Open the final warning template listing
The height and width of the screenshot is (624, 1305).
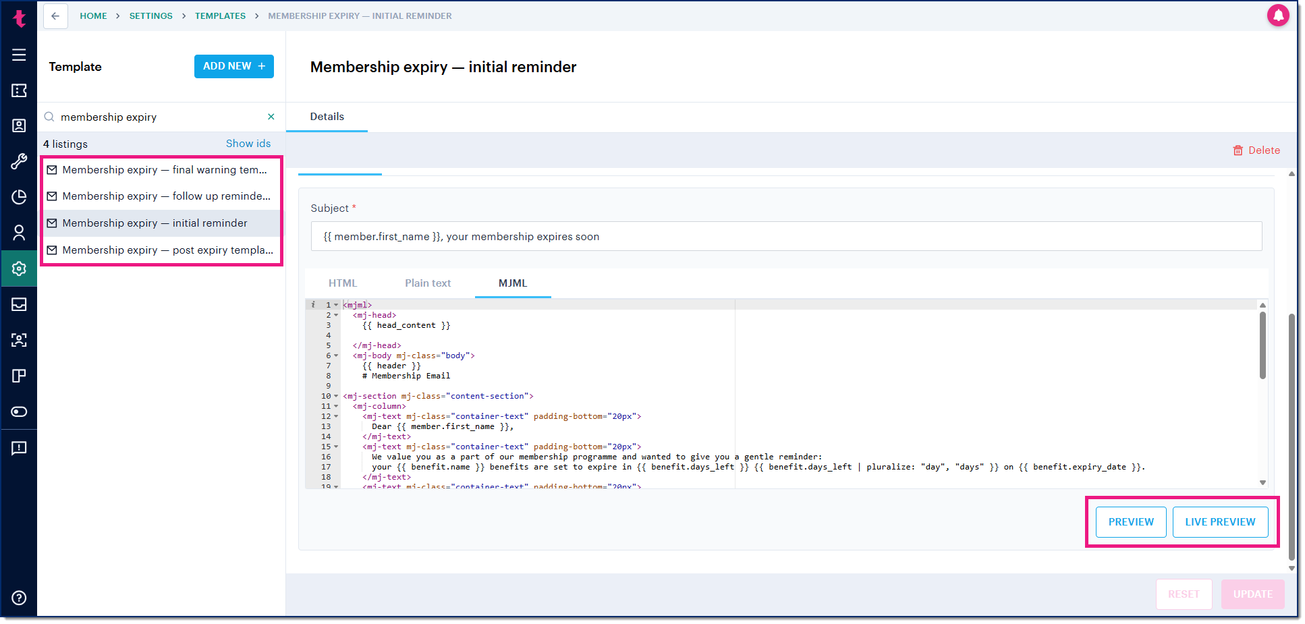tap(161, 170)
